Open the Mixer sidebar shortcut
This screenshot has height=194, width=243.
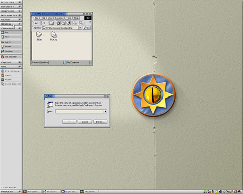pos(11,80)
